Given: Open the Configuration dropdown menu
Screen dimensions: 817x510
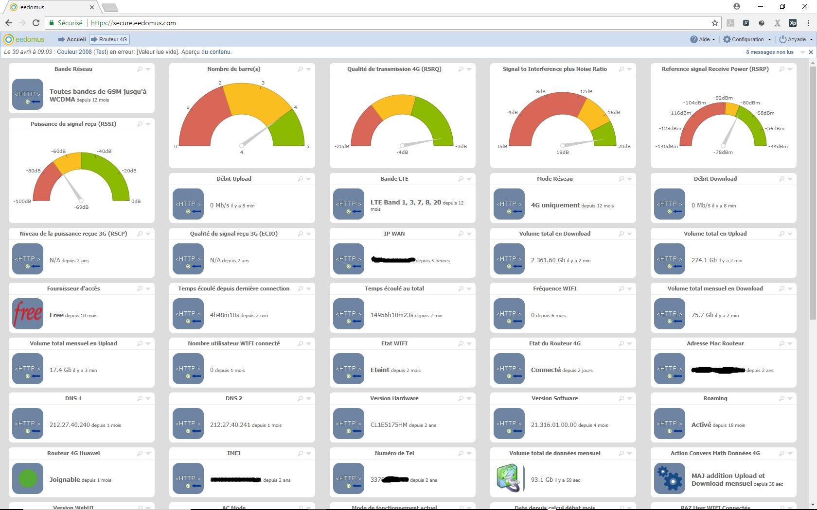Looking at the screenshot, I should [x=747, y=39].
